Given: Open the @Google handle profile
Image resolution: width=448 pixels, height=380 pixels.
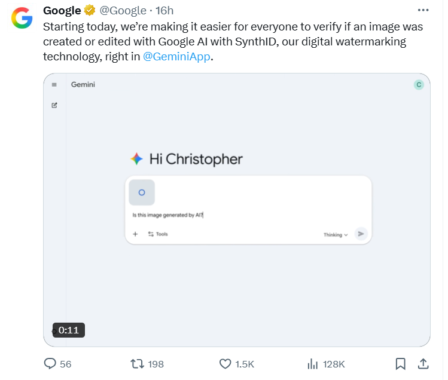Looking at the screenshot, I should click(x=123, y=11).
